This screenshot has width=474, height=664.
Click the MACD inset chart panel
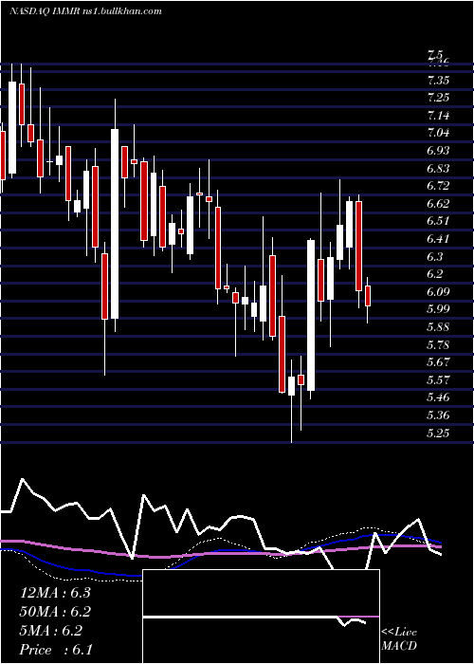261,617
